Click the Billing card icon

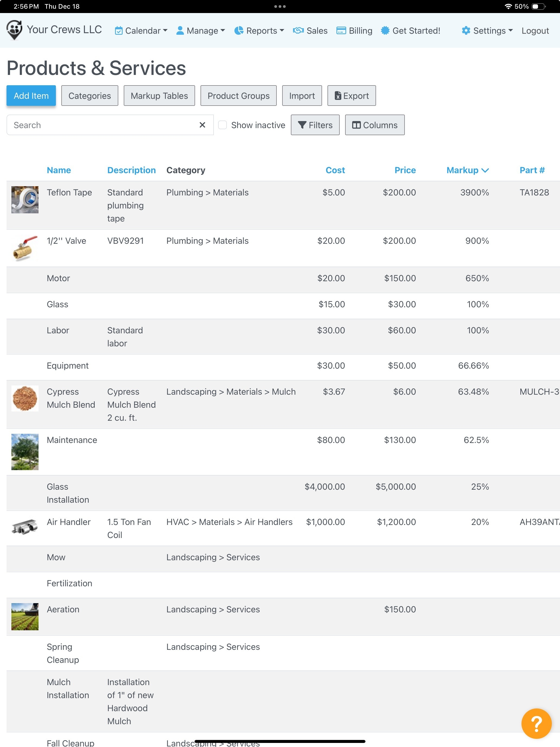tap(341, 31)
